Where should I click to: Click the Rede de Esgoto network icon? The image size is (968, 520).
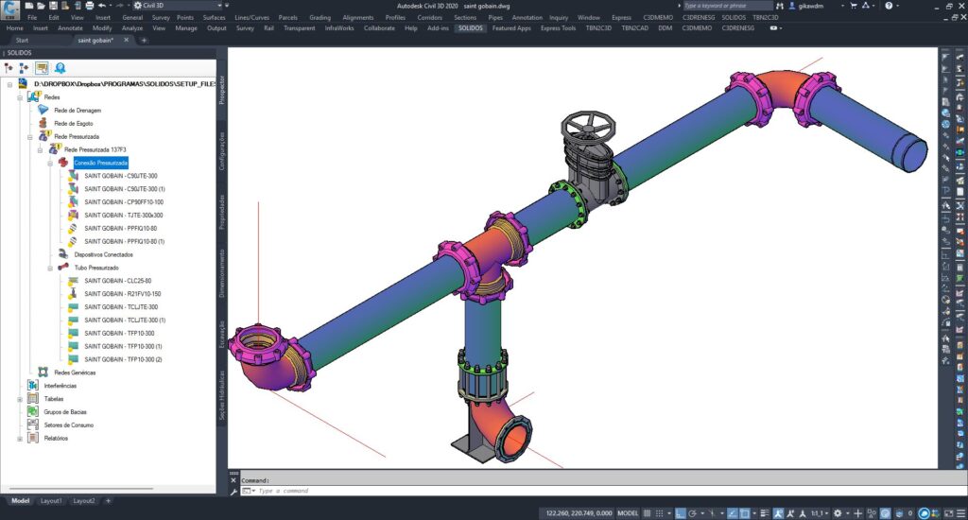(43, 124)
